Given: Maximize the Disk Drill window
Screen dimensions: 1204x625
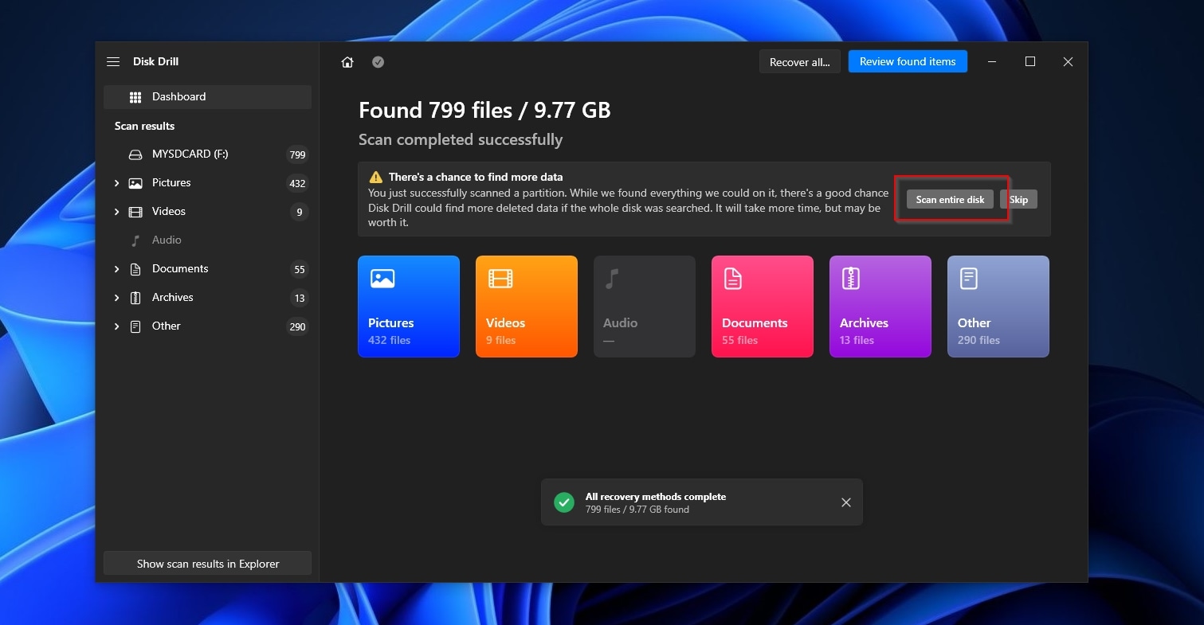Looking at the screenshot, I should click(1030, 61).
